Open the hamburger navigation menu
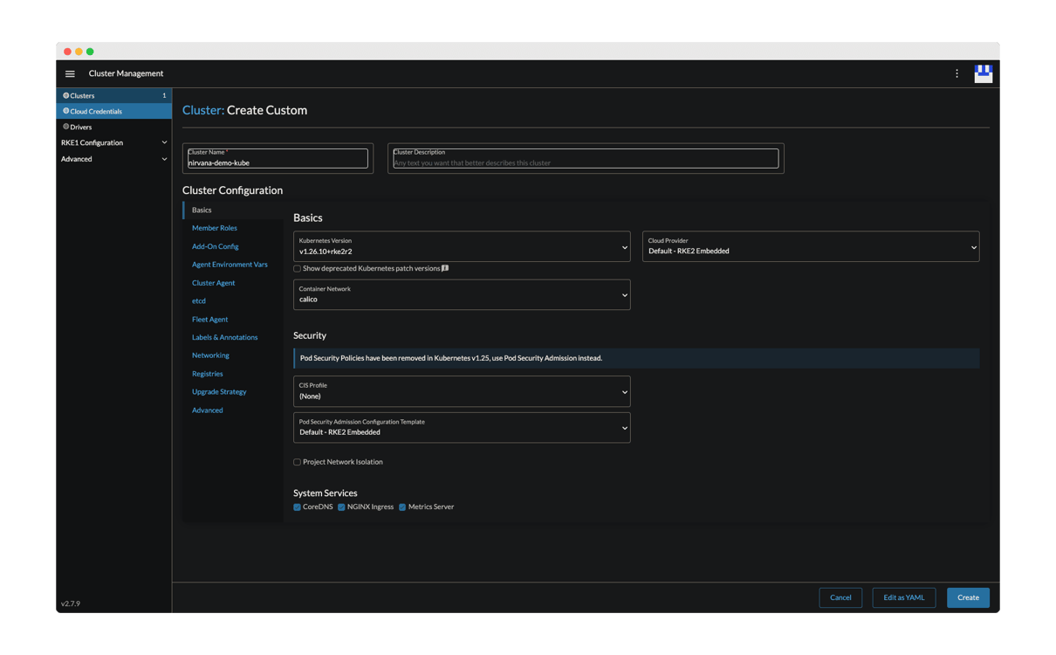The width and height of the screenshot is (1056, 655). click(x=70, y=74)
